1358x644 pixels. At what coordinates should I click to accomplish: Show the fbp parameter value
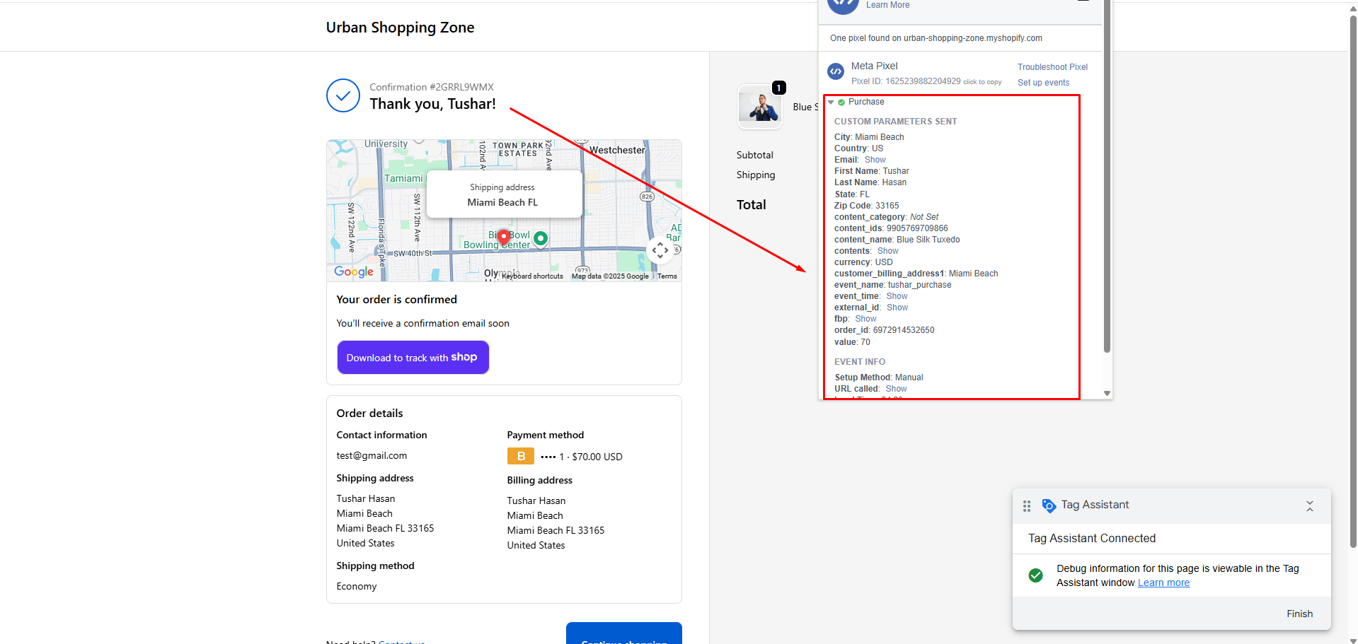(865, 318)
